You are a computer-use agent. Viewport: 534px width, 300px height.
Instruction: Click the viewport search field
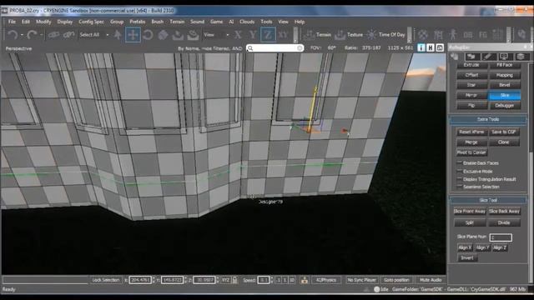275,48
